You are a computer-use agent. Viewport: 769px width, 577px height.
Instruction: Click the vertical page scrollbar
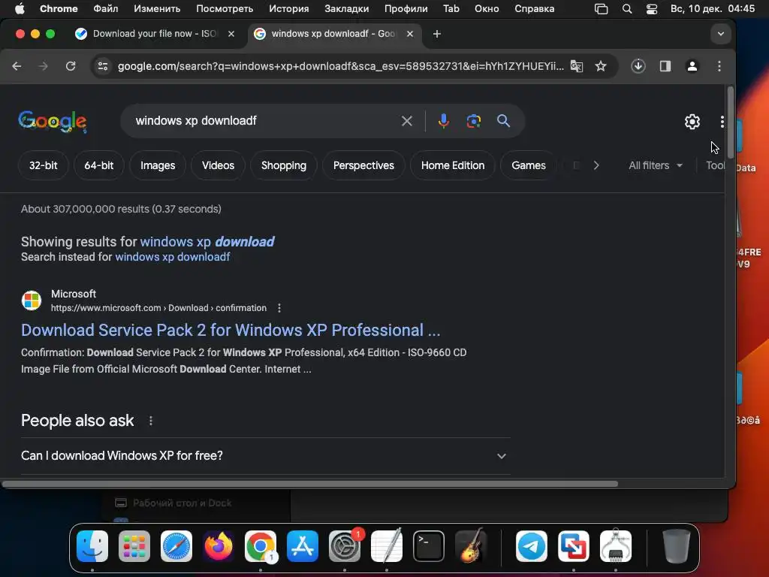pos(730,122)
